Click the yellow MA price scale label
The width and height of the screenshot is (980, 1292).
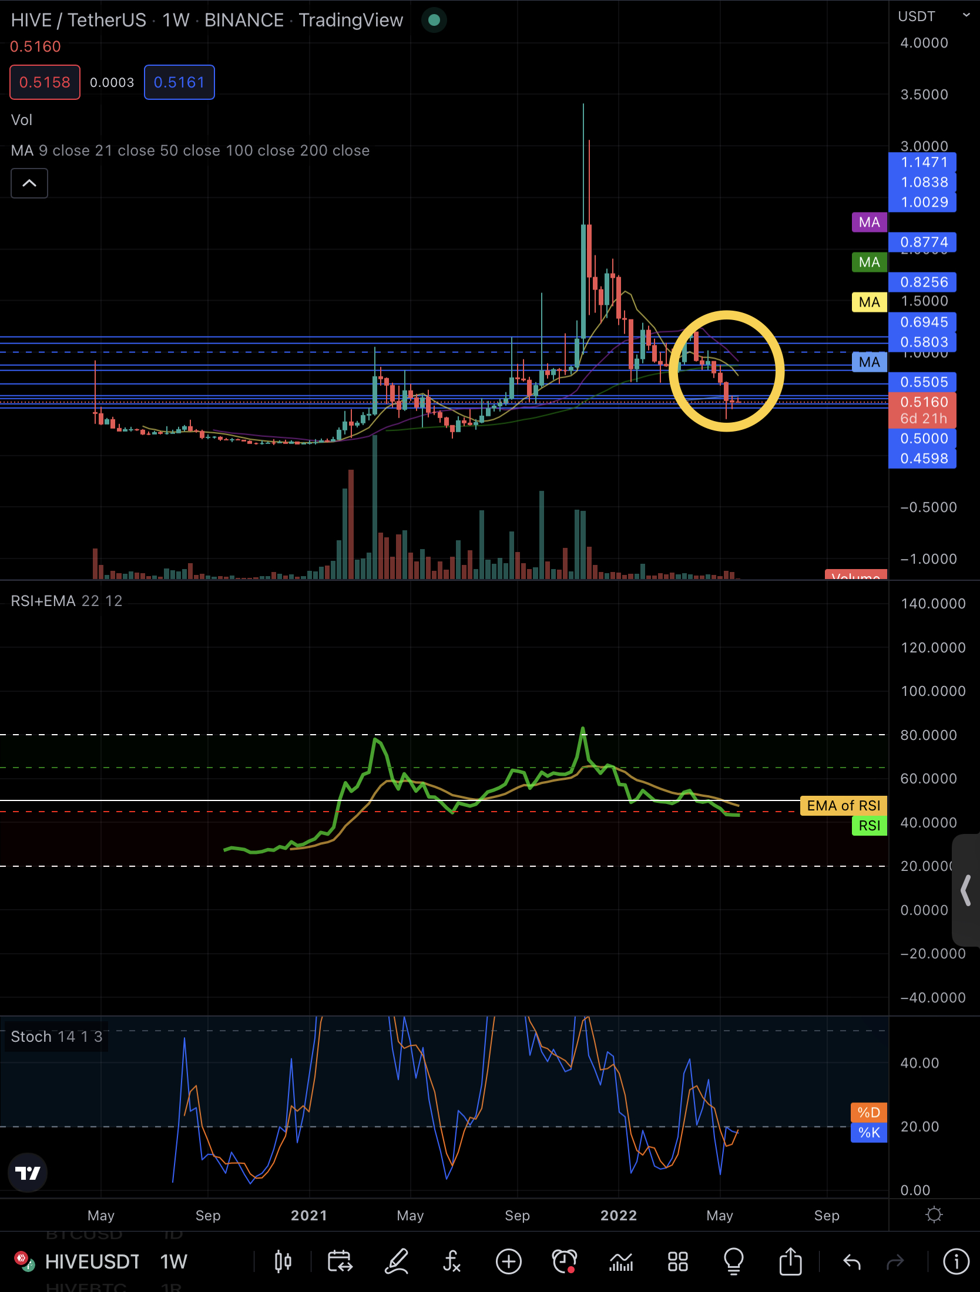click(x=870, y=302)
